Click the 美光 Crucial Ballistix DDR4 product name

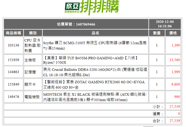(x=95, y=72)
